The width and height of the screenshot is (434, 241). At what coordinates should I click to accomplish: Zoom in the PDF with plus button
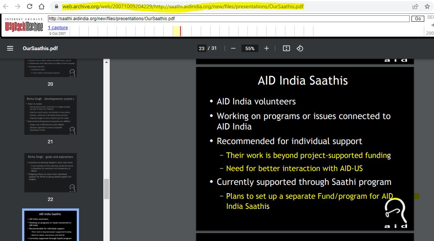pos(266,48)
